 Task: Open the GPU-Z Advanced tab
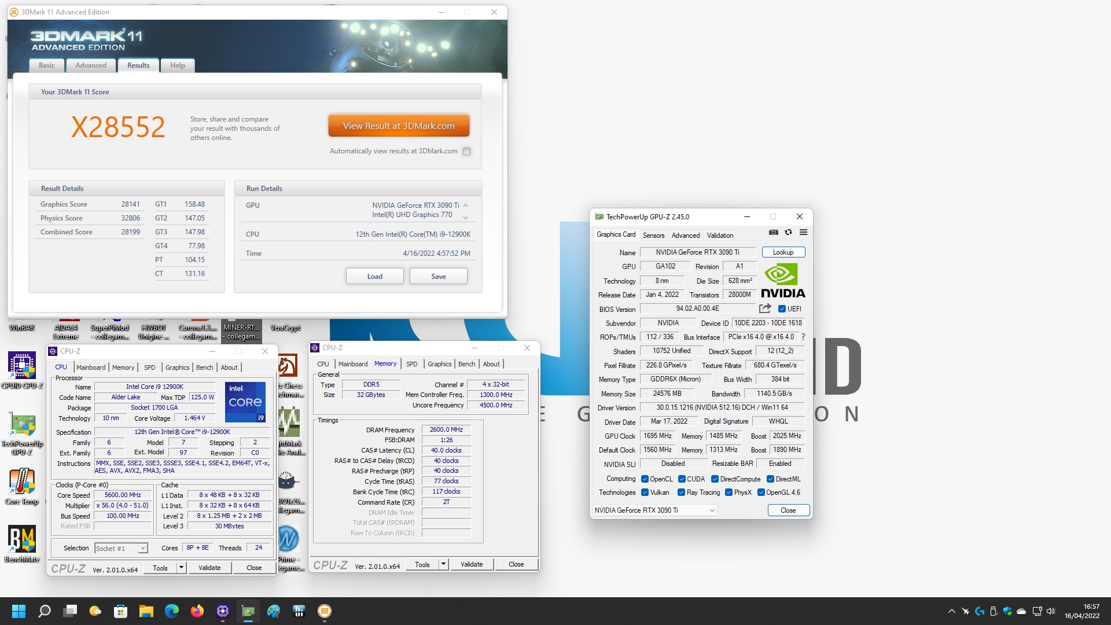tap(686, 236)
